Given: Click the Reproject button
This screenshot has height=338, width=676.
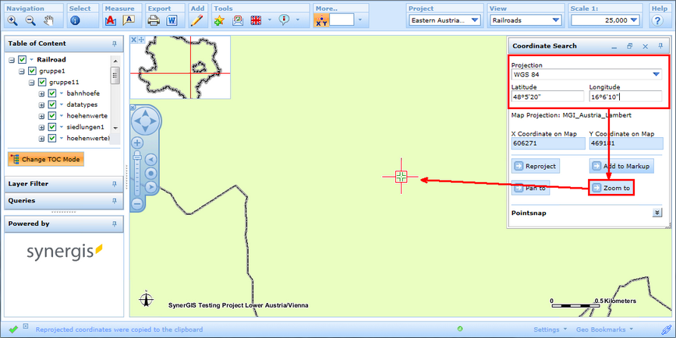Looking at the screenshot, I should [536, 166].
